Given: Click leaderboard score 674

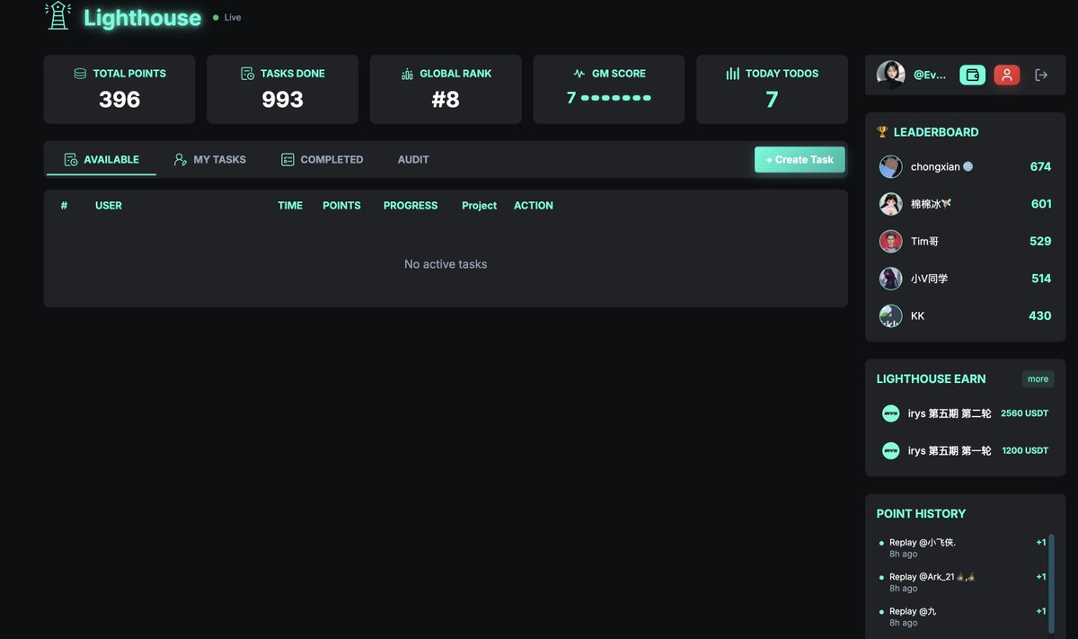Looking at the screenshot, I should pos(1040,166).
